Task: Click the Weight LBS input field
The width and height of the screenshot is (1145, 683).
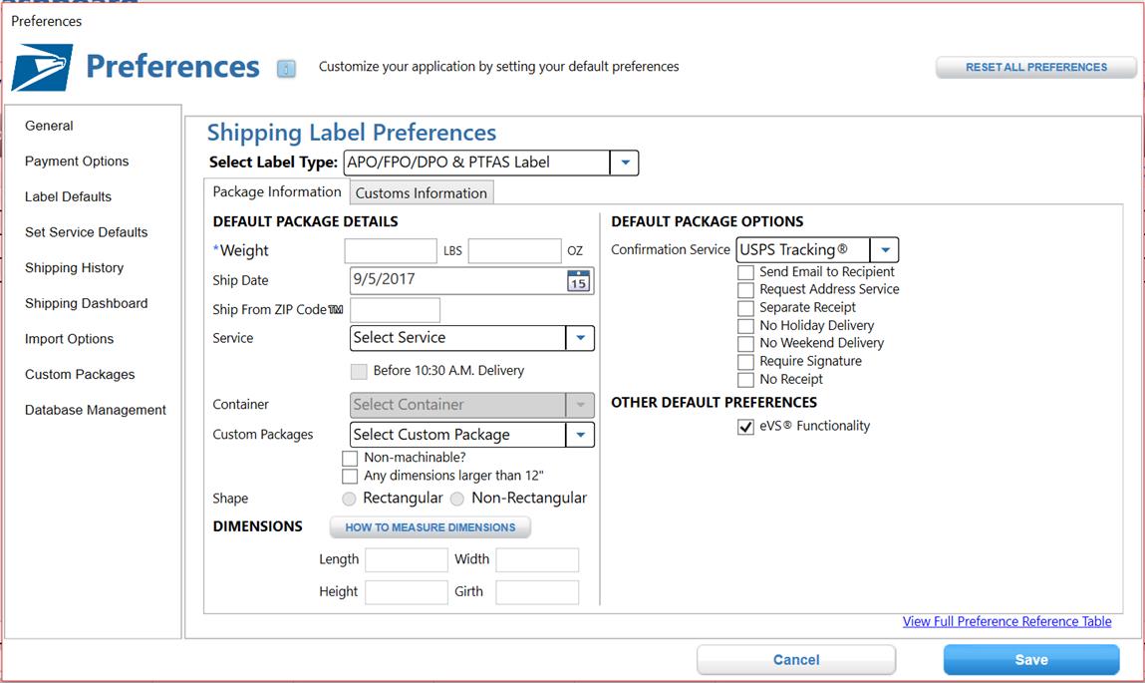Action: (x=391, y=250)
